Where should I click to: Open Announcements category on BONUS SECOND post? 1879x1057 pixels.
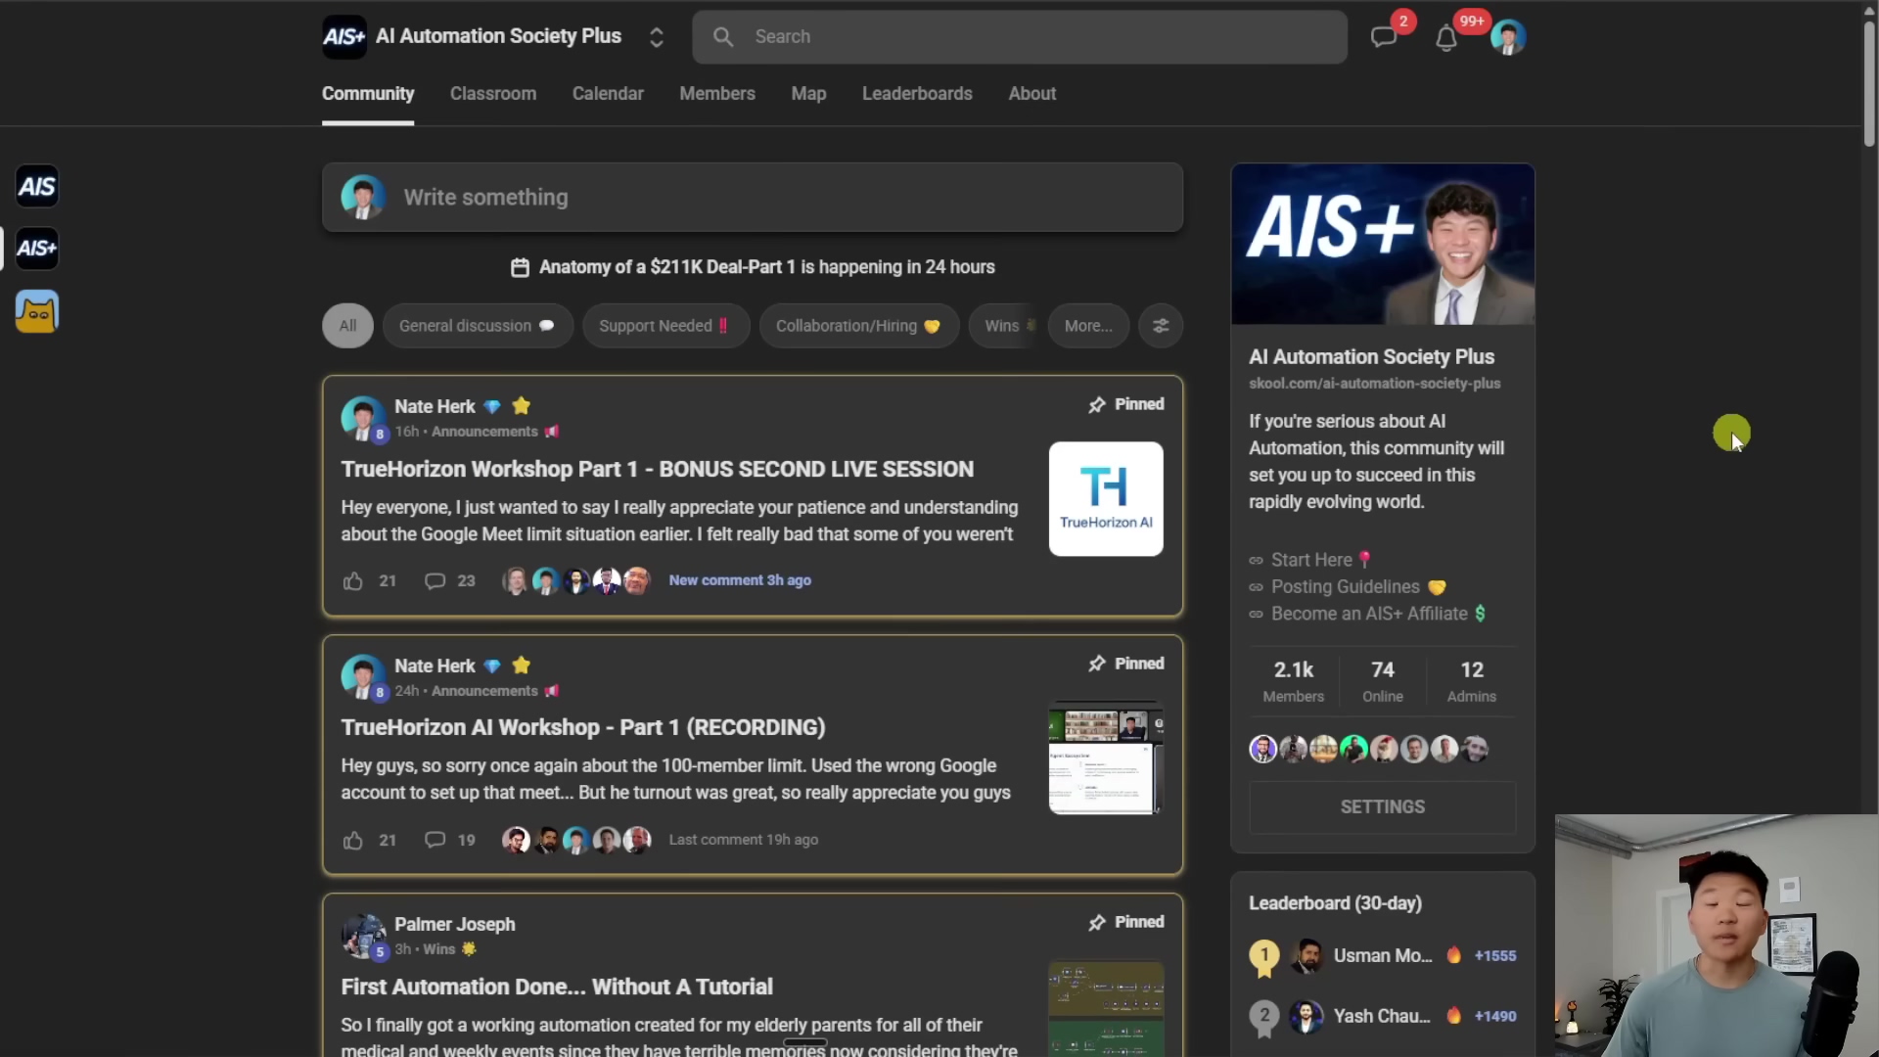(x=484, y=432)
